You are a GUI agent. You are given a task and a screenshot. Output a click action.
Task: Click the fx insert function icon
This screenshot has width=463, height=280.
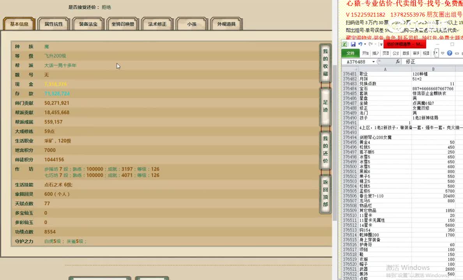pos(398,61)
